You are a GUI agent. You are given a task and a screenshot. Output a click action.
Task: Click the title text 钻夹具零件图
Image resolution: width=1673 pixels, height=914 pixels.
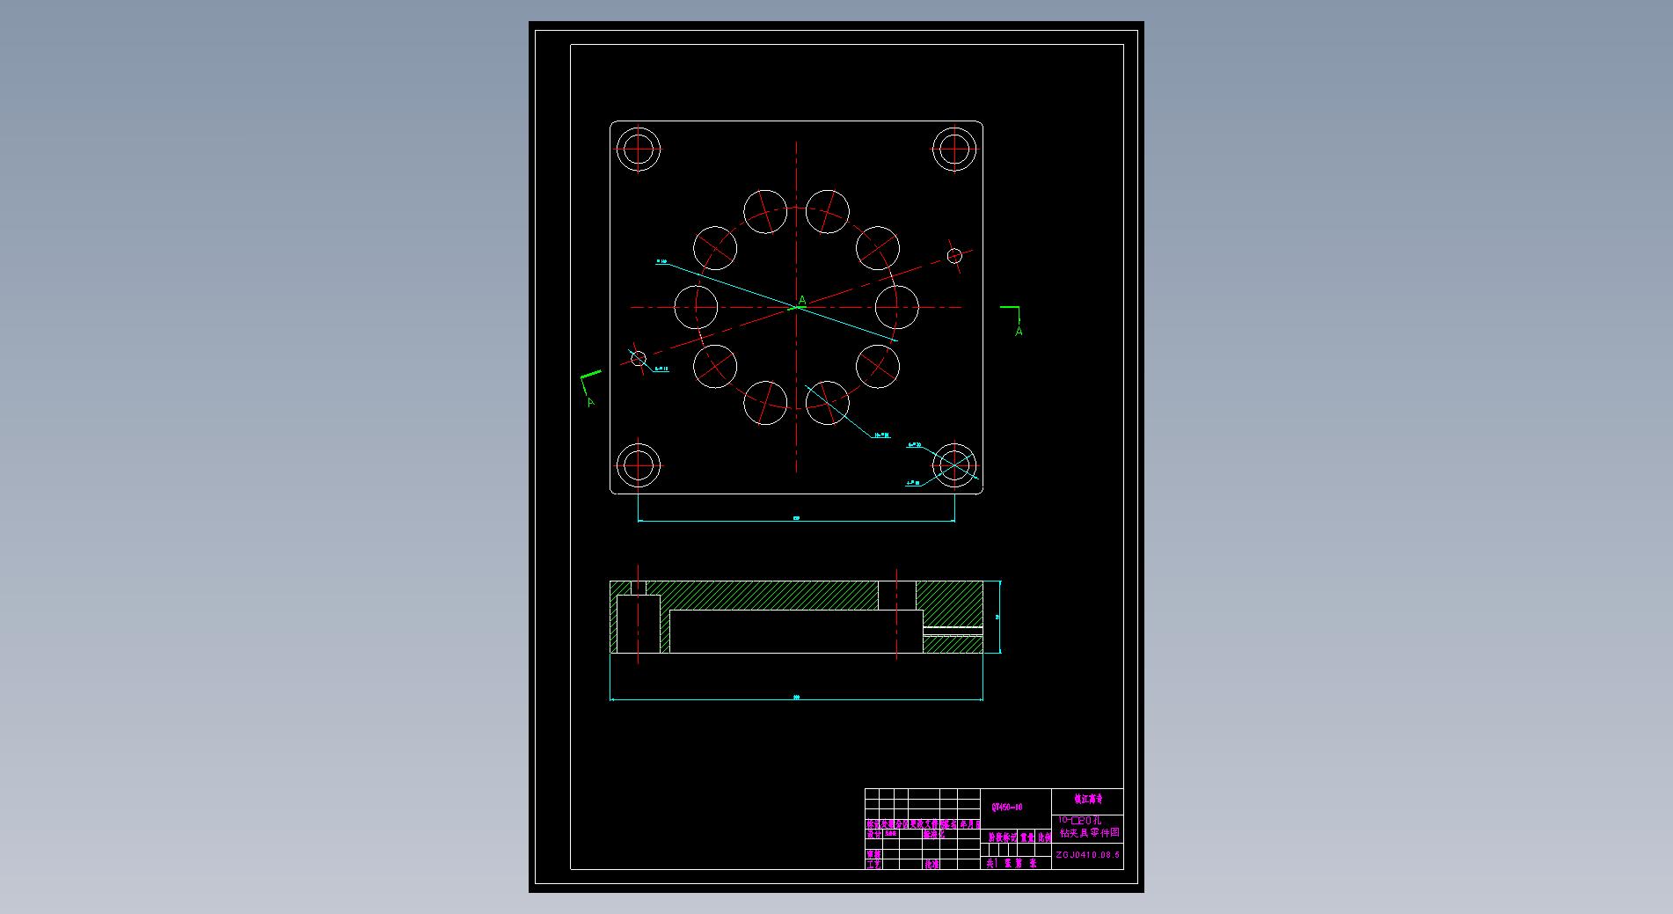coord(1089,832)
